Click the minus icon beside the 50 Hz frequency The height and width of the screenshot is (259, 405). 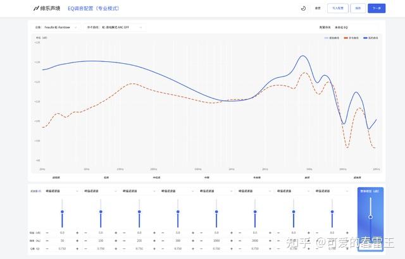(47, 241)
